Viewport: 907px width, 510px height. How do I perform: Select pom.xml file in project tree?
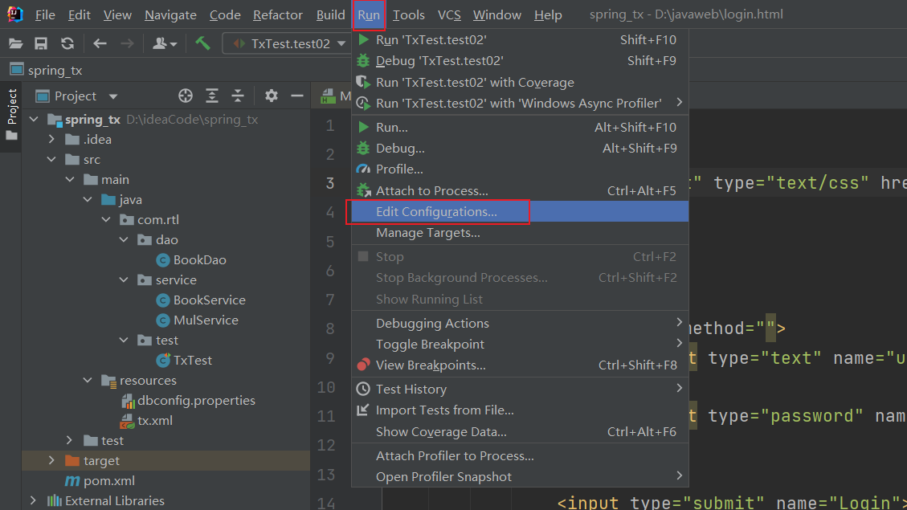[108, 480]
